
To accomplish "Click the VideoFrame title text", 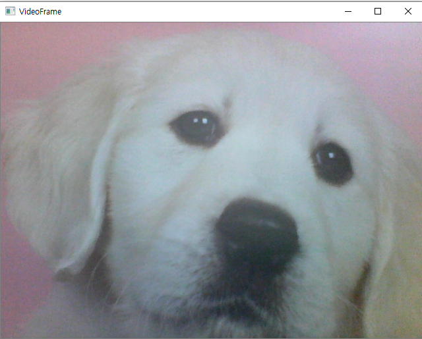I will pyautogui.click(x=40, y=11).
